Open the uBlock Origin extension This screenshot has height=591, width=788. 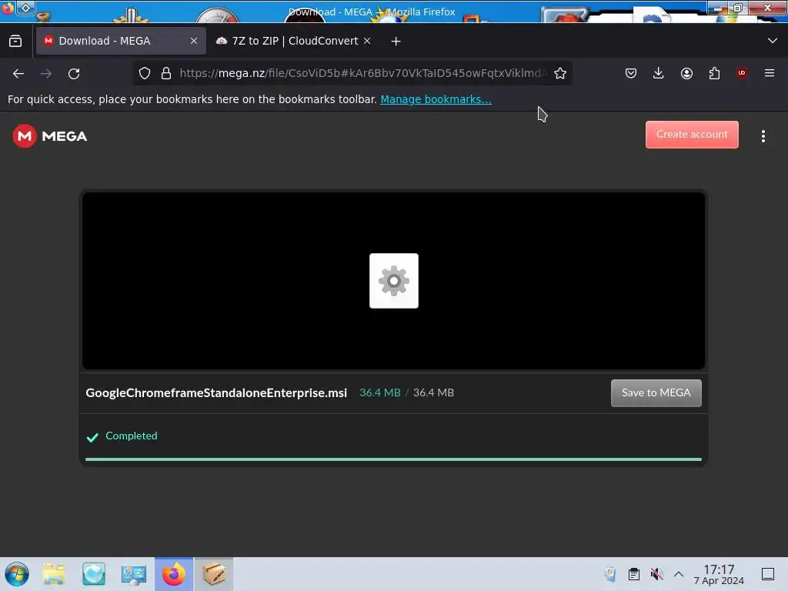point(742,73)
